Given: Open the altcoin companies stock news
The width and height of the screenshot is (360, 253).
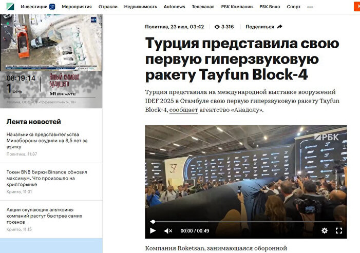Looking at the screenshot, I should pos(44,216).
